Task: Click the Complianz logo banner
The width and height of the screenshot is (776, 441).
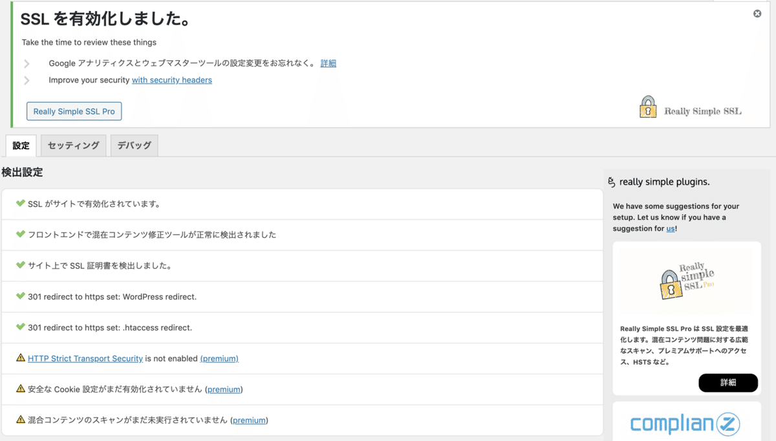Action: click(687, 424)
